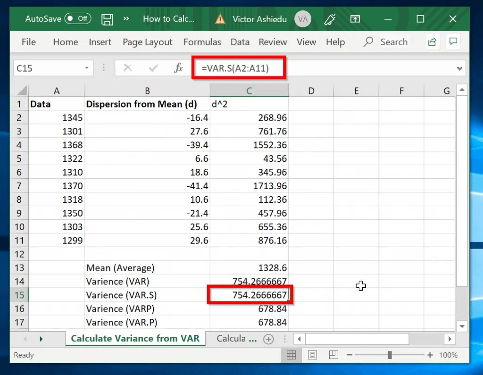Click the cell showing 1713.96
This screenshot has height=375, width=483.
coord(249,186)
